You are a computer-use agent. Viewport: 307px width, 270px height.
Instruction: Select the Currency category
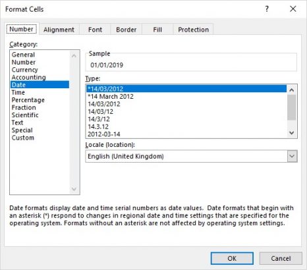pos(25,70)
